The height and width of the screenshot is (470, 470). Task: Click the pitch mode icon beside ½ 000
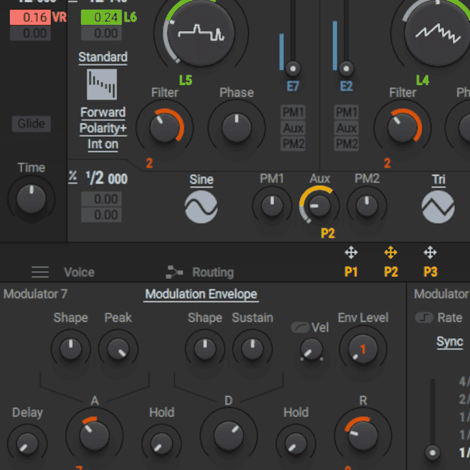73,177
